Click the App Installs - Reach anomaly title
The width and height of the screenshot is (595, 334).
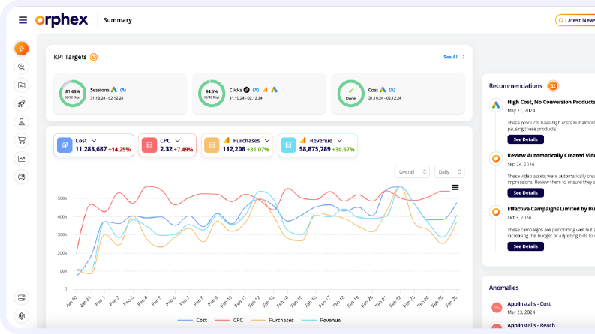[x=531, y=325]
